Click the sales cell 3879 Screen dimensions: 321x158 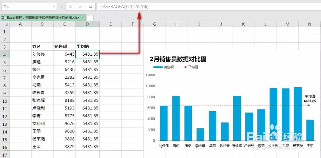point(64,146)
